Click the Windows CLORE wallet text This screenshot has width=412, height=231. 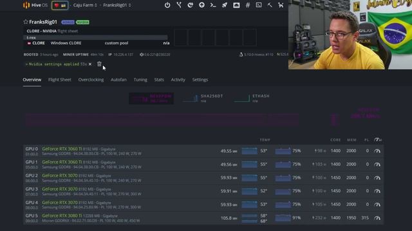tap(66, 43)
